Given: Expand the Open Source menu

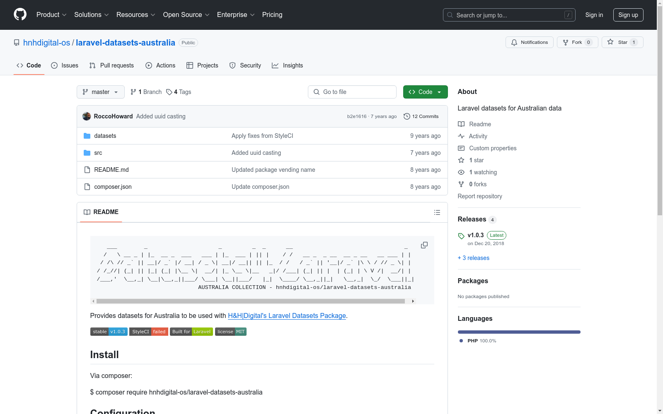Looking at the screenshot, I should pyautogui.click(x=186, y=14).
